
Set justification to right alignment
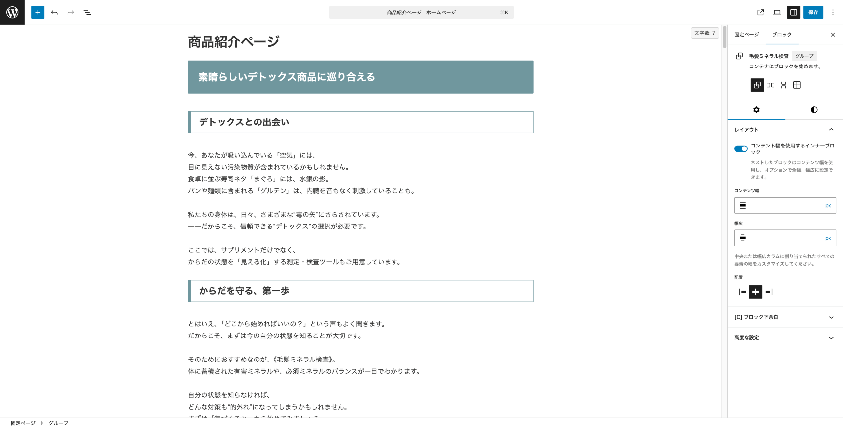point(769,292)
